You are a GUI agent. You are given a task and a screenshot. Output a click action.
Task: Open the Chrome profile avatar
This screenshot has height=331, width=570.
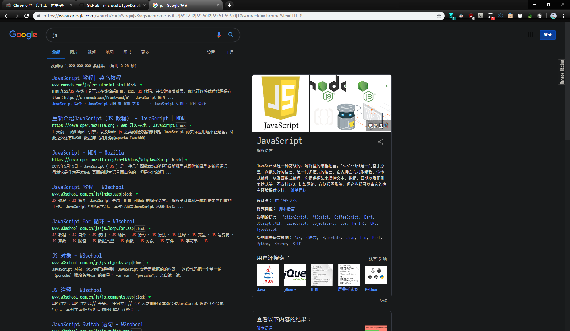553,16
